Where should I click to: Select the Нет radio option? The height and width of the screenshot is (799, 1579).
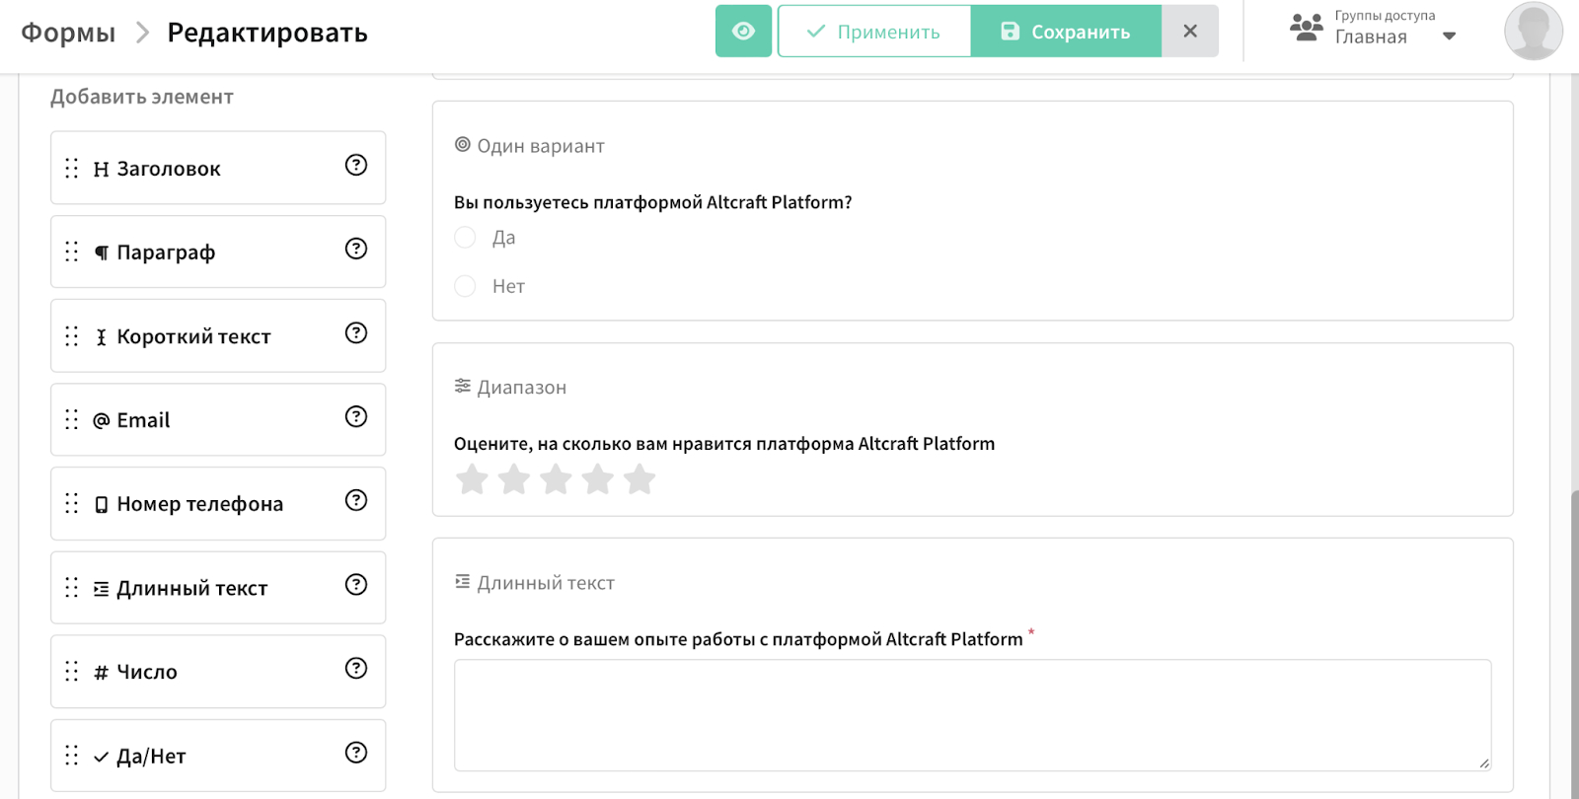coord(465,286)
